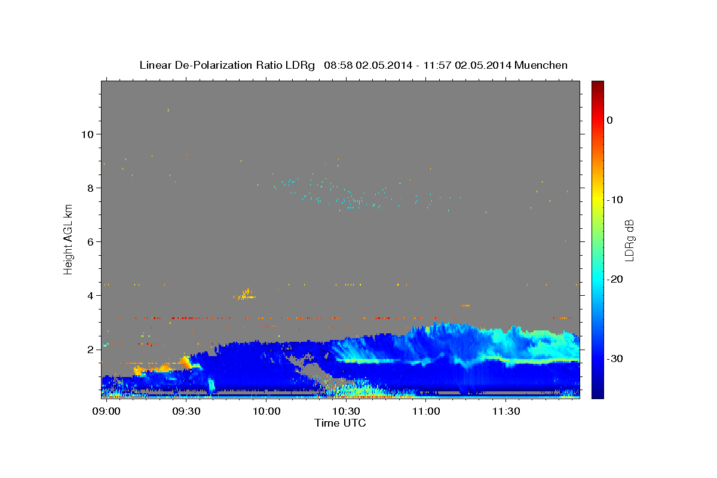This screenshot has width=717, height=478.
Task: Click the orange-yellow echo blob at 09:30
Action: point(185,361)
